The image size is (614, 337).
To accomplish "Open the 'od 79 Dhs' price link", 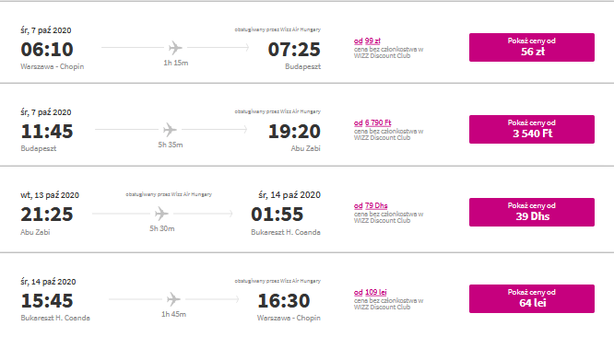I will [x=371, y=205].
